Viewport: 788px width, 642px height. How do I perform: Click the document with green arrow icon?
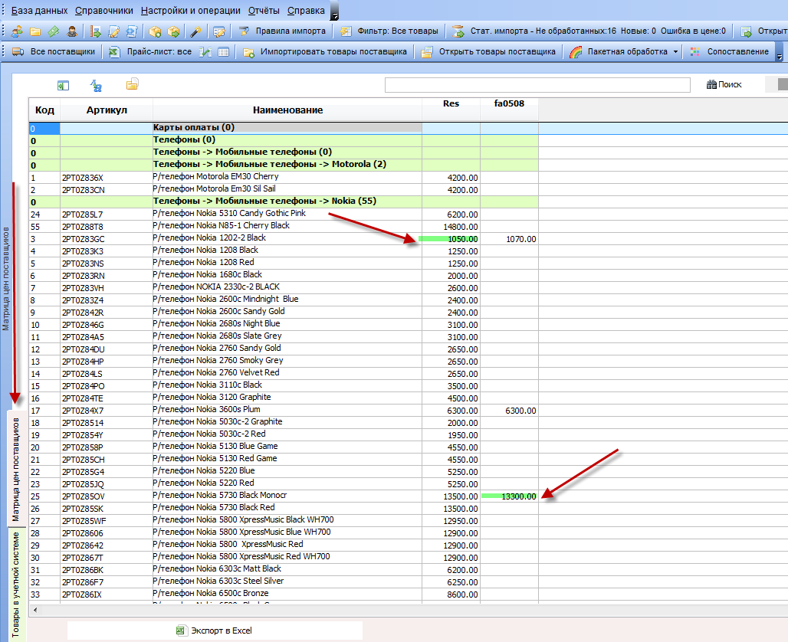point(96,31)
